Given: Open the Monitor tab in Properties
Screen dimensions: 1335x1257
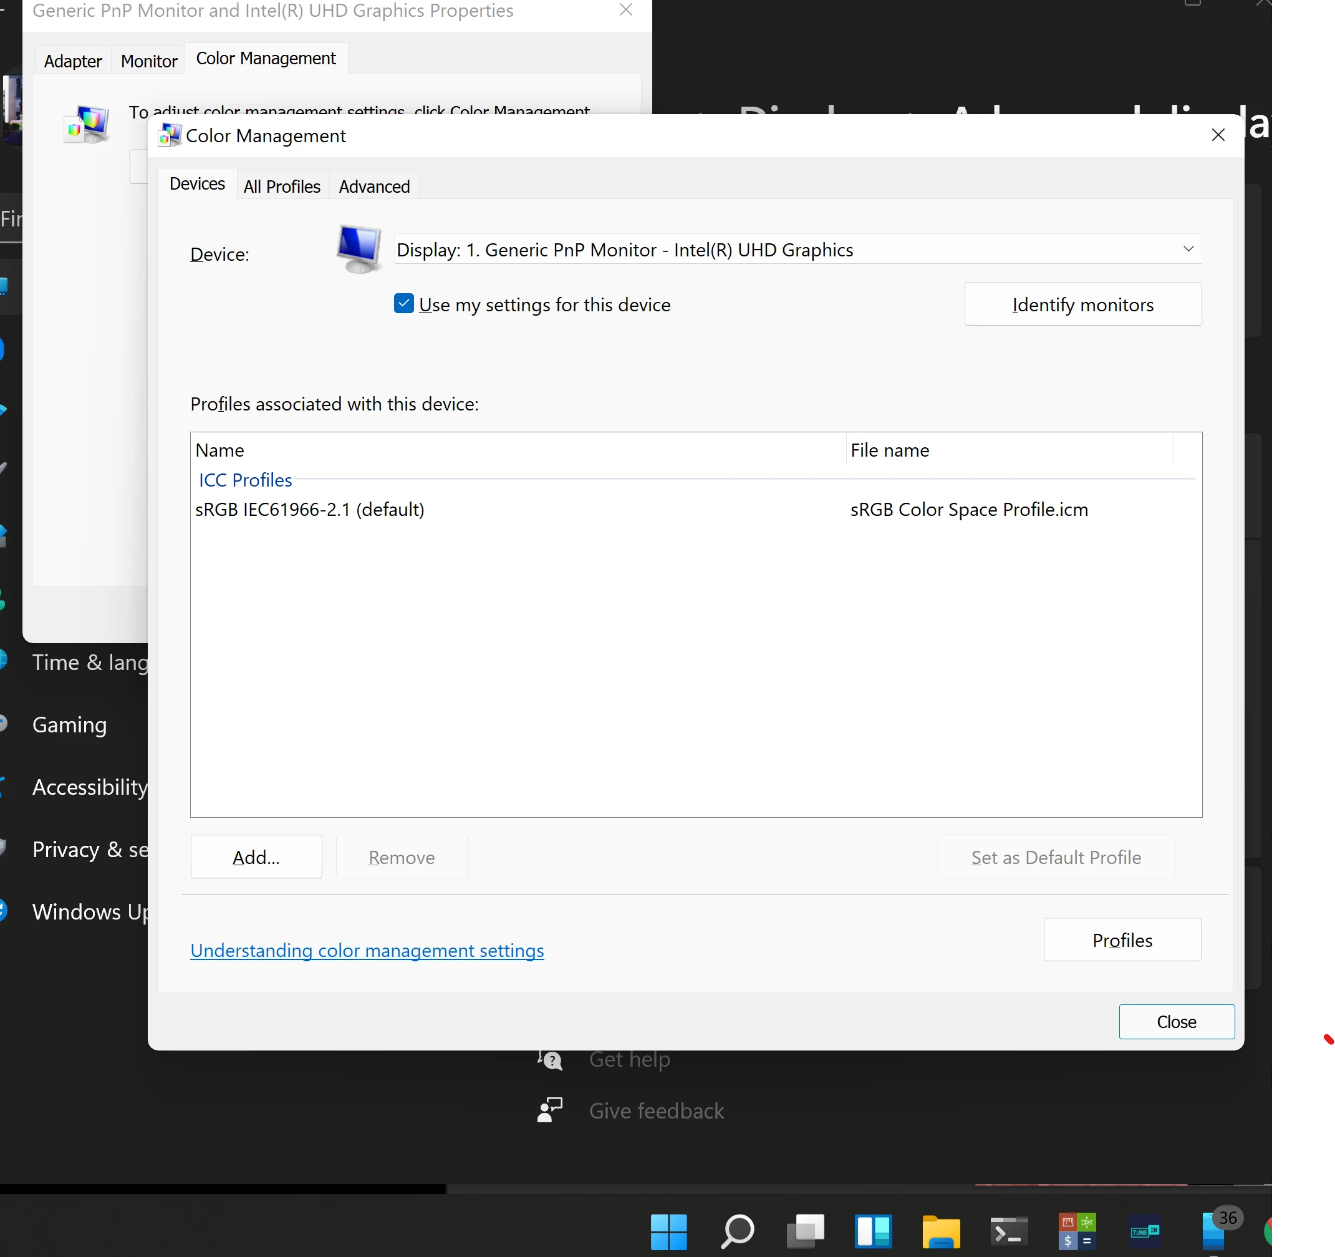Looking at the screenshot, I should point(148,61).
